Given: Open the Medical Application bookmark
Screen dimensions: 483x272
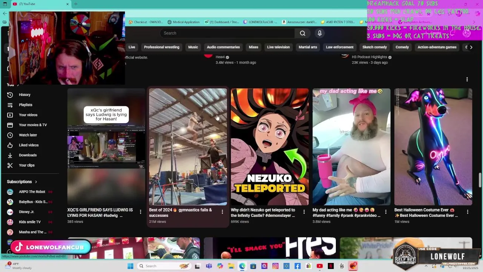Looking at the screenshot, I should coord(183,22).
